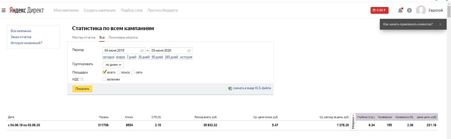Open the hamburger menu beside the Яндекс Директ logo
This screenshot has width=451, height=139.
[4, 10]
